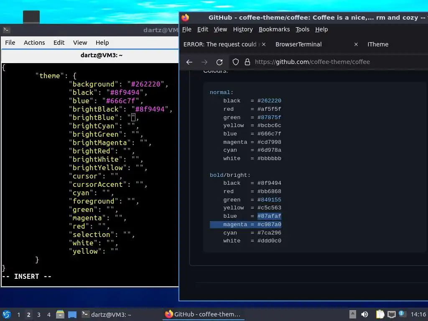Click the terminal window title icon
Image resolution: width=428 pixels, height=321 pixels.
(7, 30)
